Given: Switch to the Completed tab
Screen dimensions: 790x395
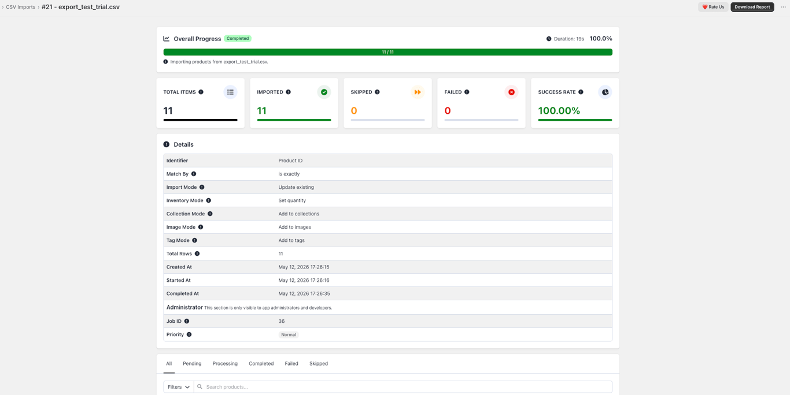Looking at the screenshot, I should [x=261, y=364].
